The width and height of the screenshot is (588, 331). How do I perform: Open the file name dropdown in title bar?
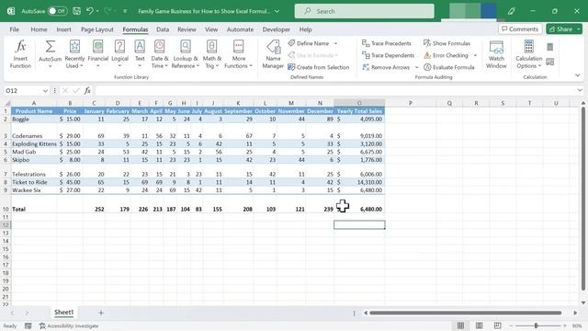[277, 11]
